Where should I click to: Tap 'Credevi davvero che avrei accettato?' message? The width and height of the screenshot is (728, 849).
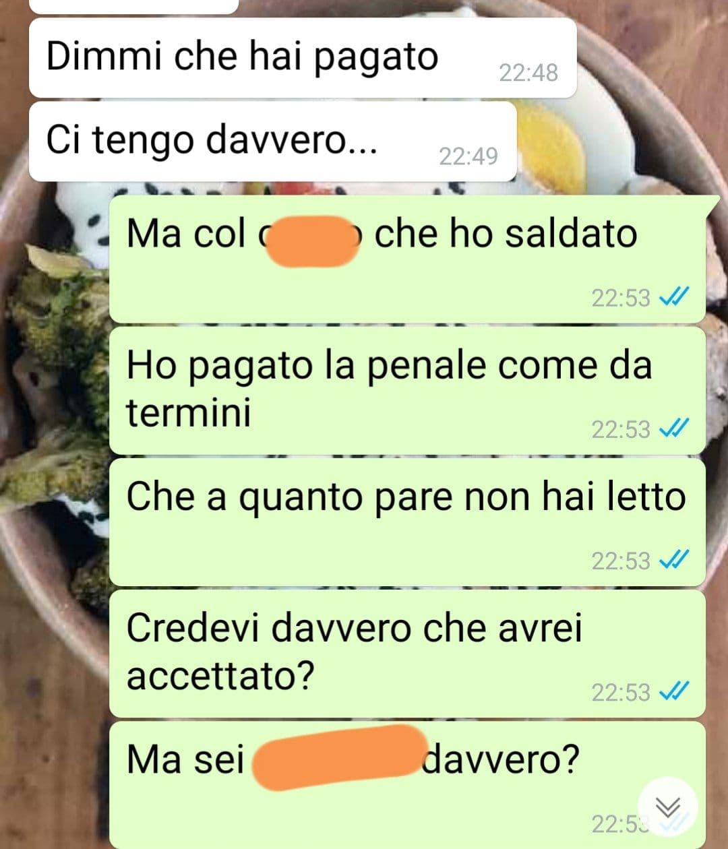click(x=407, y=654)
